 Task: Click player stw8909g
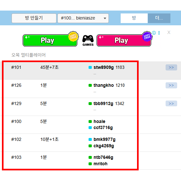[104, 67]
